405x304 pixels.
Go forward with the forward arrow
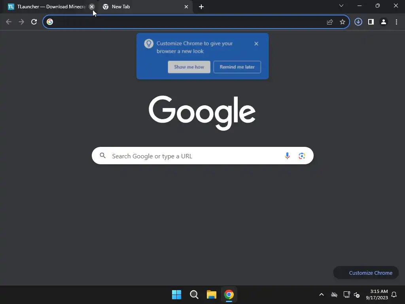tap(21, 22)
